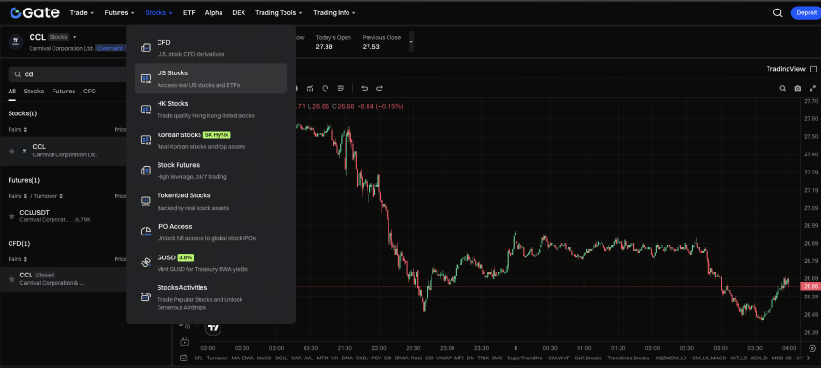Click the unlock padlock icon beside the chart
Viewport: 821px width, 368px height.
pos(184,341)
